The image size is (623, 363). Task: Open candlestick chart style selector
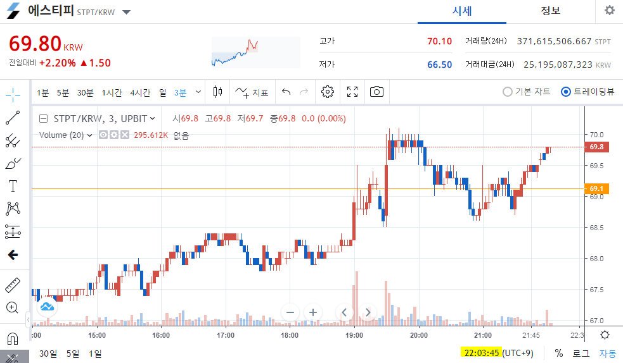[218, 92]
